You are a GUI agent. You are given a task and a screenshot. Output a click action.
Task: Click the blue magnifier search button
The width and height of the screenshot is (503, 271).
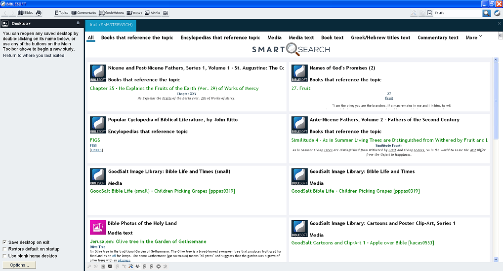(487, 13)
